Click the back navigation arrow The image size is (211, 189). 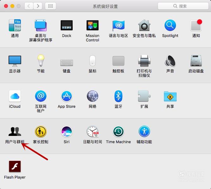(29, 6)
